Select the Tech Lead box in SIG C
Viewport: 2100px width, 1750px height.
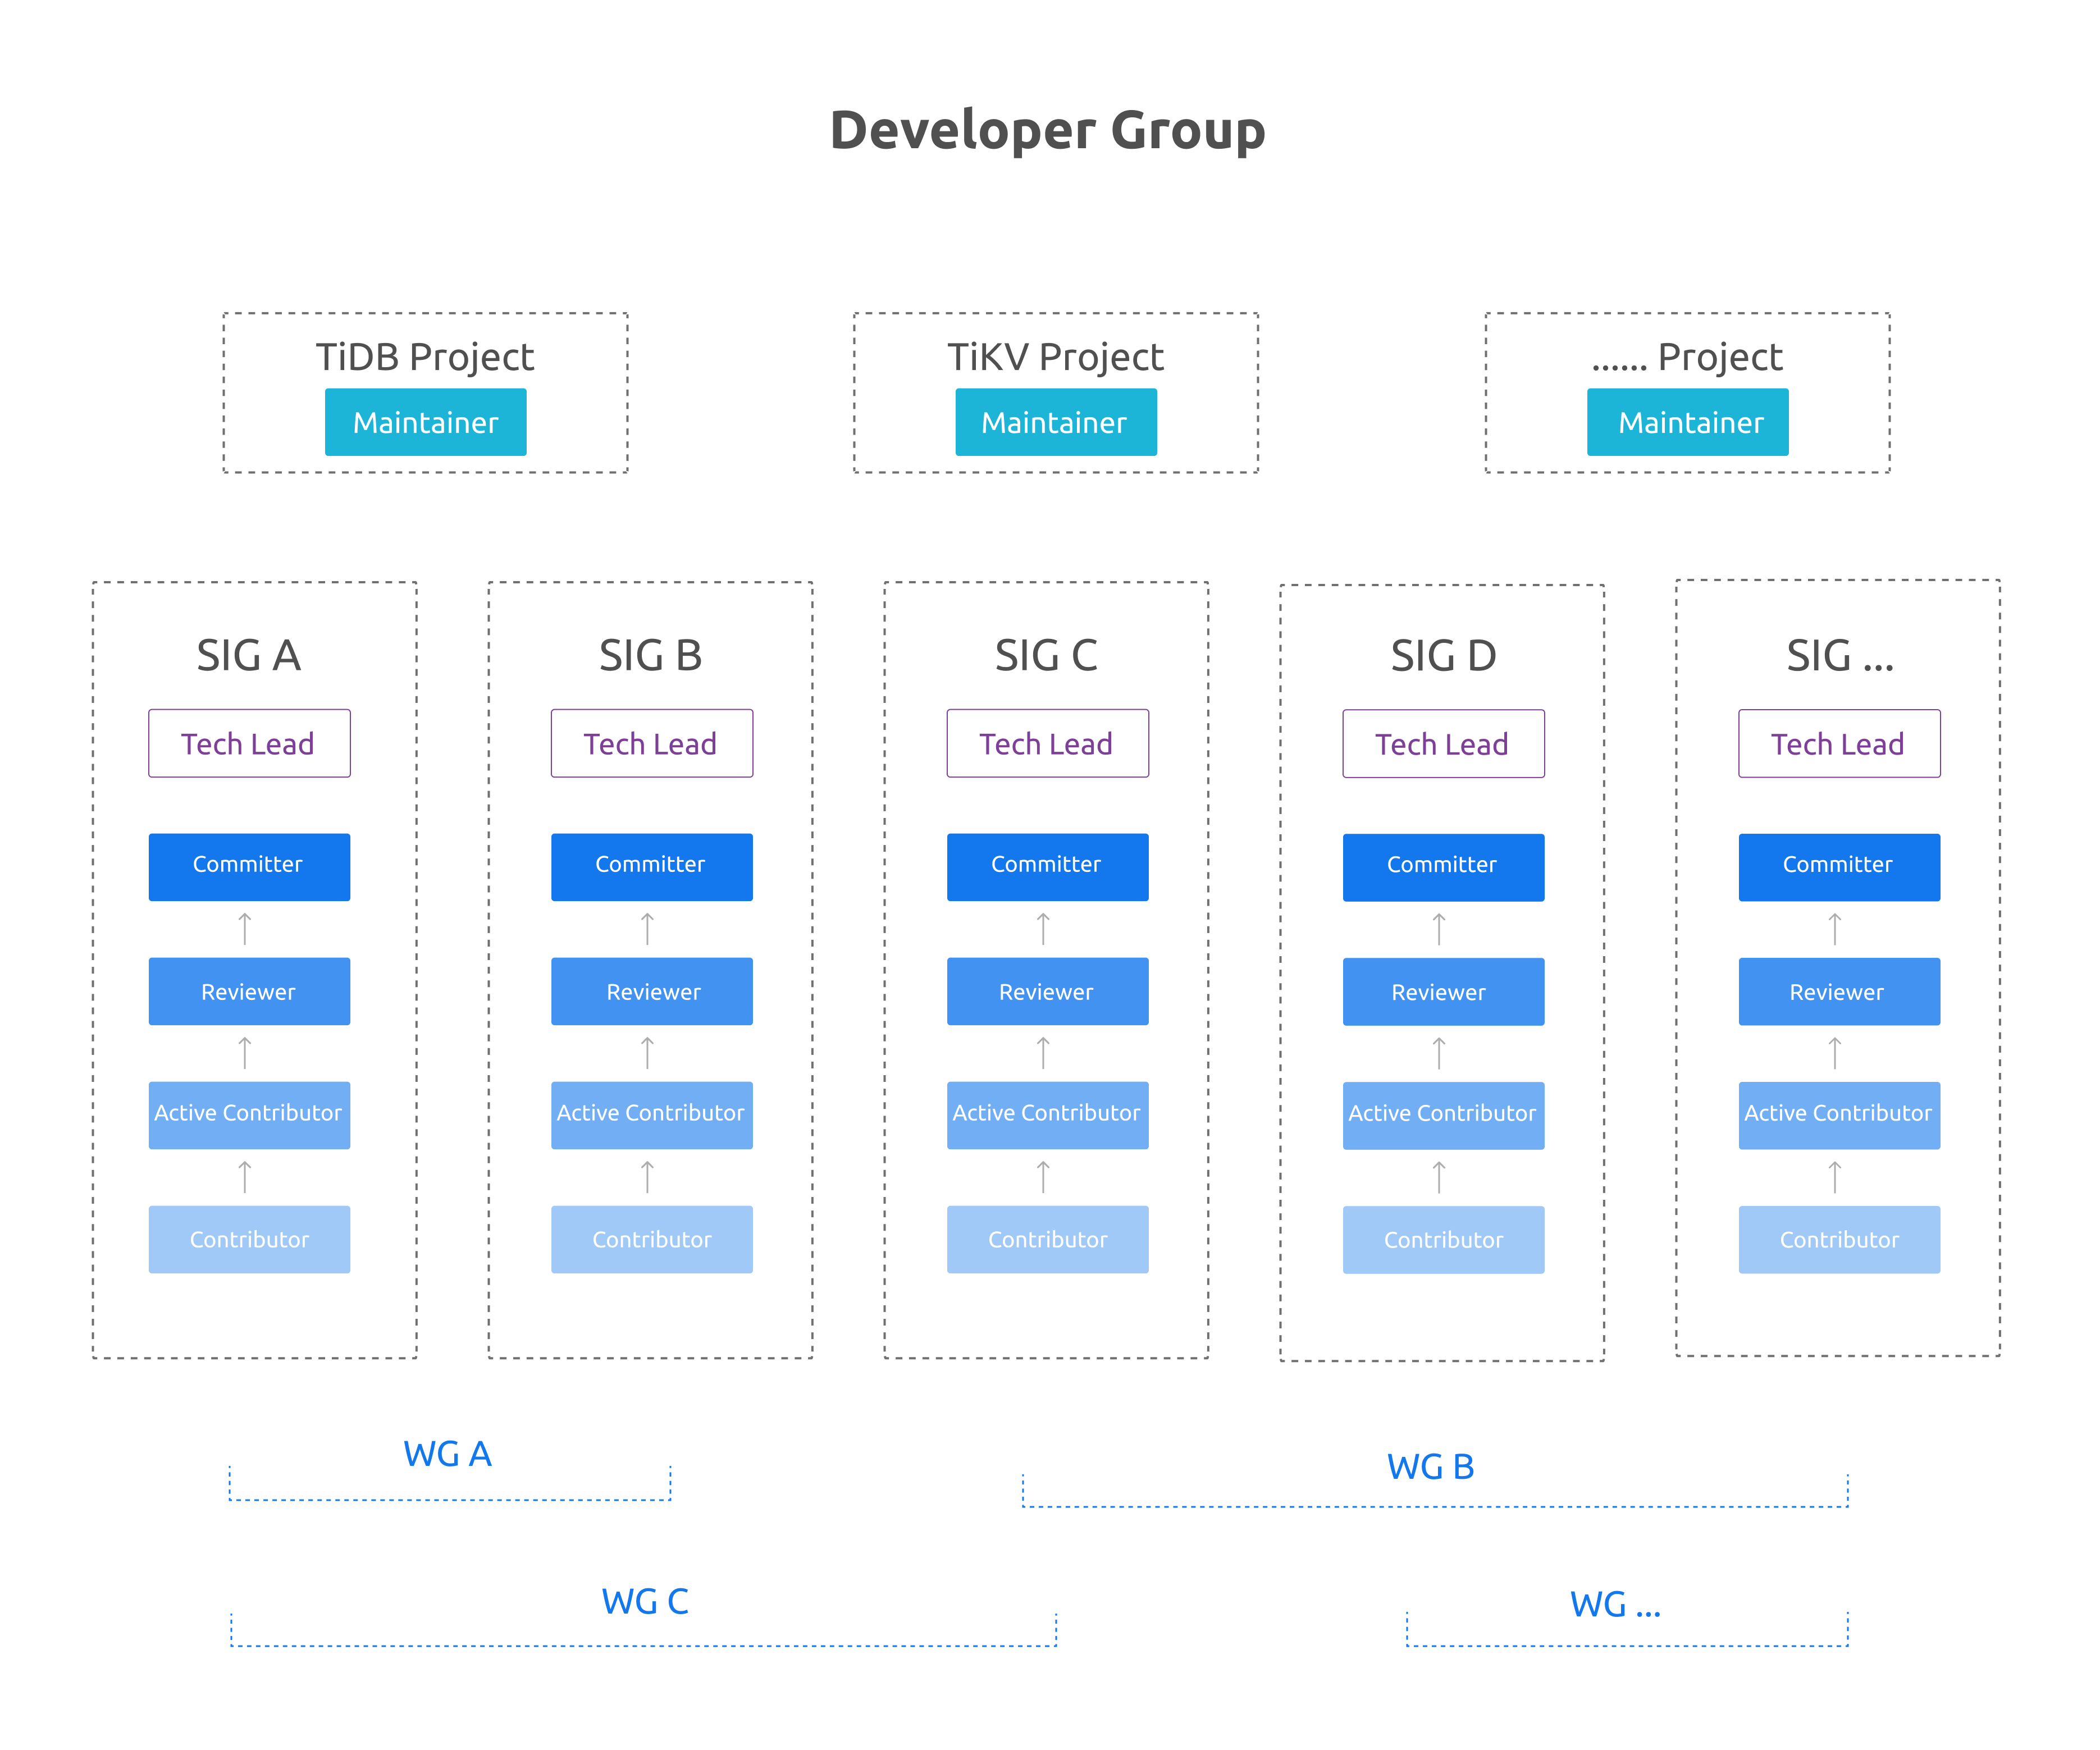(x=1047, y=743)
